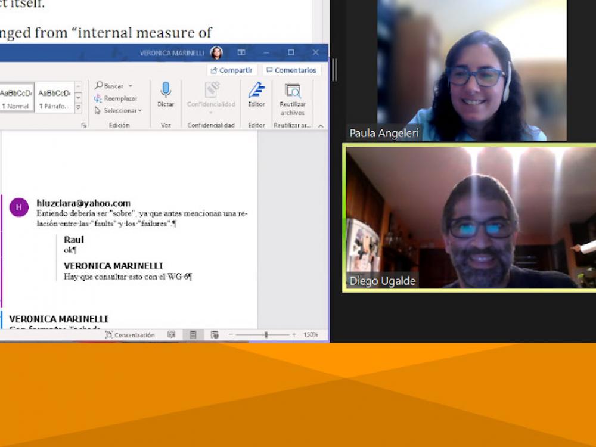This screenshot has height=447, width=596.
Task: Open the Buscar dropdown arrow
Action: pos(131,86)
